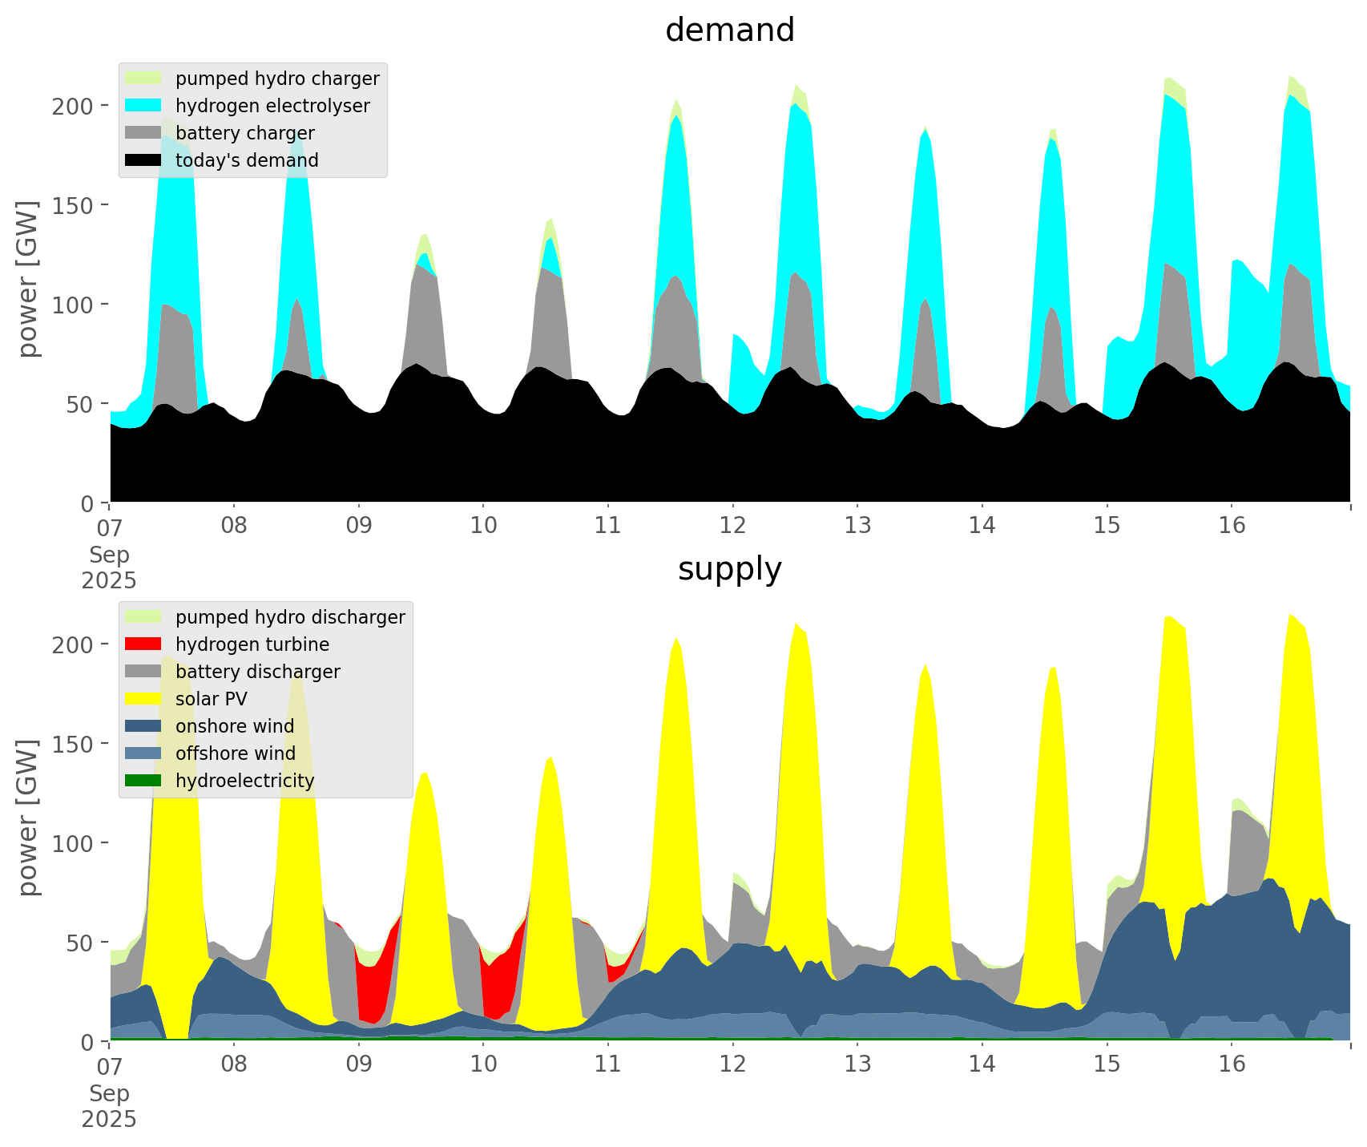Click the power [GW] label on supply chart
This screenshot has width=1367, height=1147.
click(28, 818)
